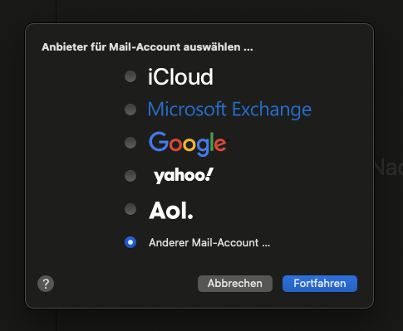Image resolution: width=403 pixels, height=331 pixels.
Task: Click the Microsoft Exchange logo text
Action: coord(229,110)
